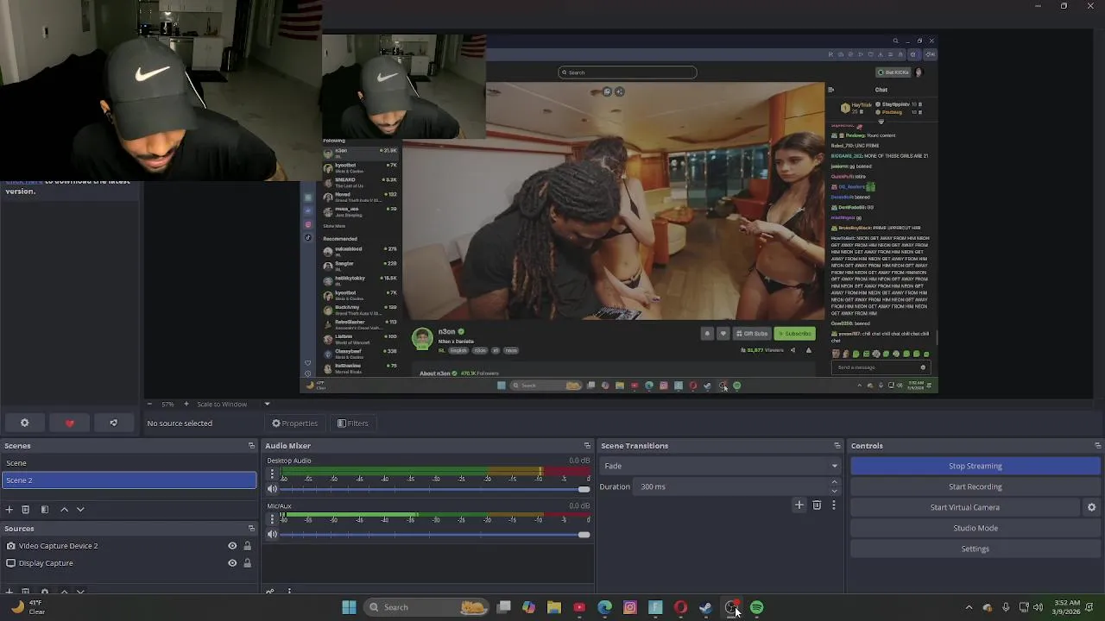Lock the Display Capture source

tap(247, 563)
